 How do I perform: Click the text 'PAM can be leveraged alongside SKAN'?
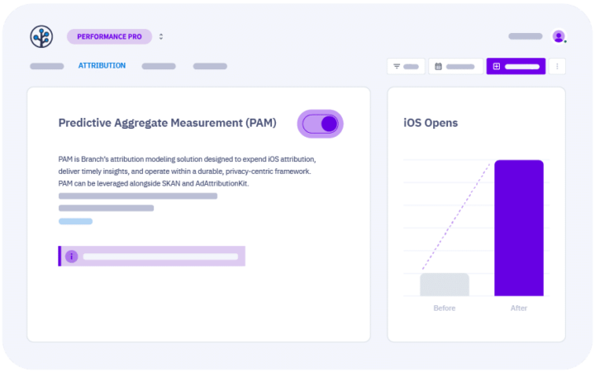pyautogui.click(x=120, y=183)
